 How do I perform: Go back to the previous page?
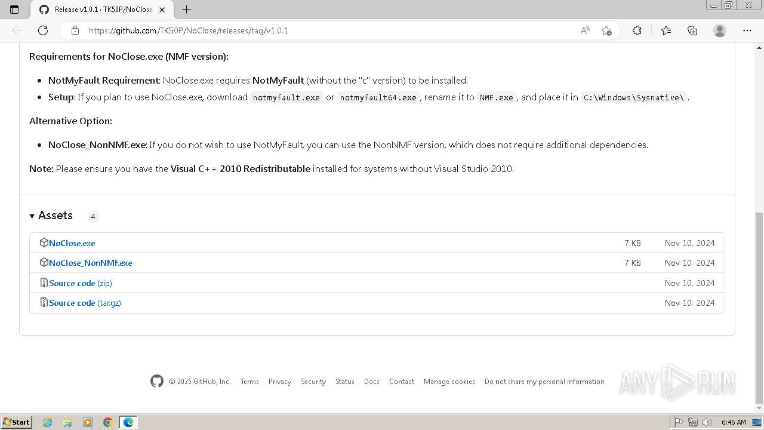(x=17, y=30)
